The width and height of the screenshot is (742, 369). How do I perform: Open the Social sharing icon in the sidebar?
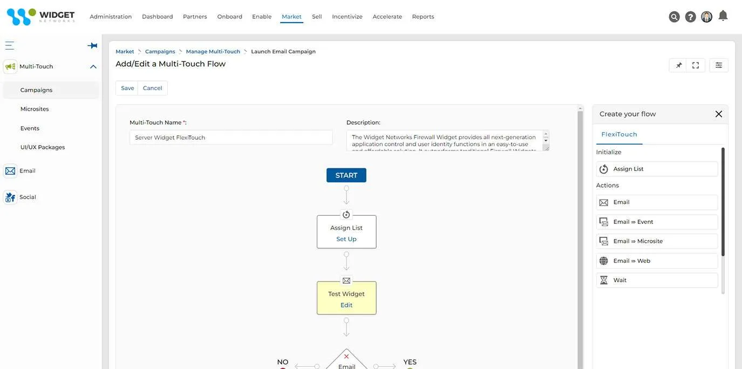9,196
